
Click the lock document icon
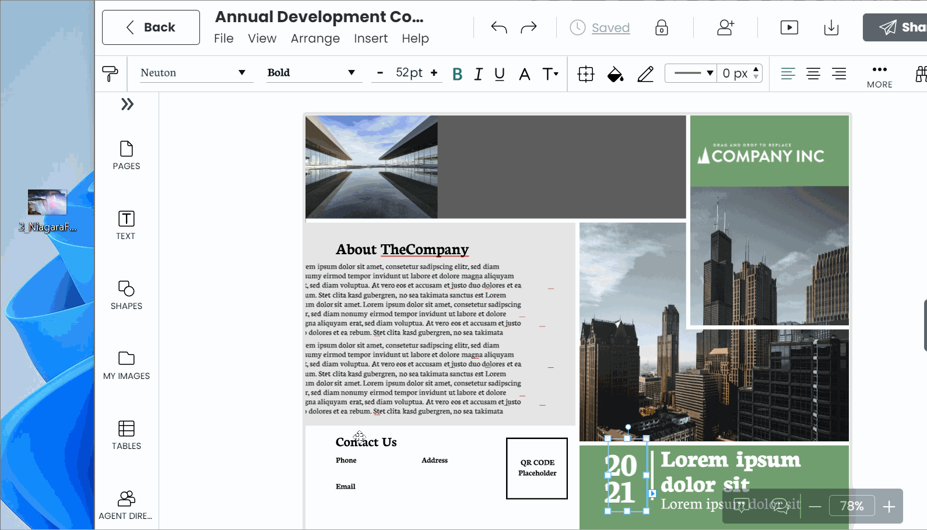point(662,27)
